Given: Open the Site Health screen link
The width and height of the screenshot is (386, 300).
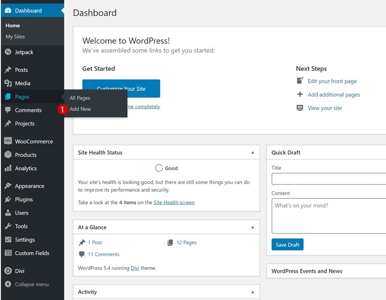Looking at the screenshot, I should coord(174,202).
